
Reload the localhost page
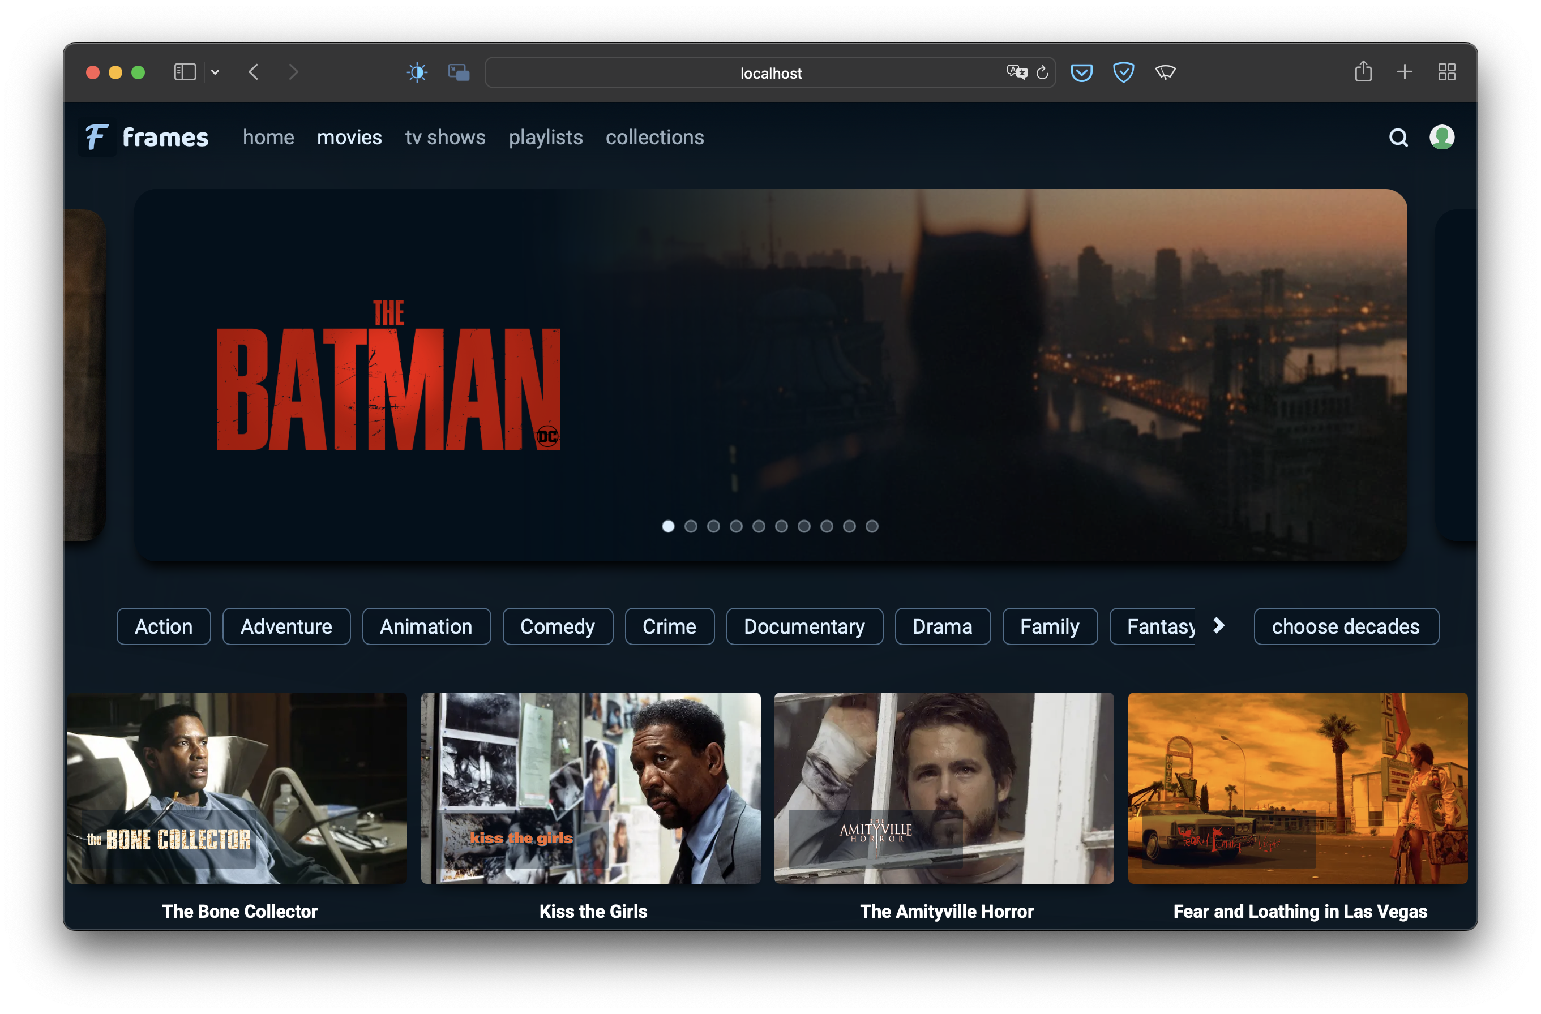[1042, 73]
